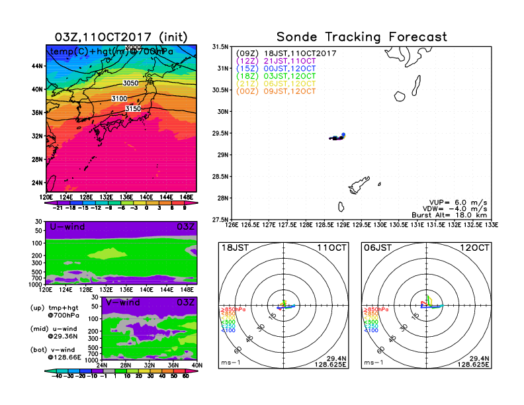The width and height of the screenshot is (524, 405).
Task: Click the 'Burst Alt= 18.0 km' value
Action: 449,215
